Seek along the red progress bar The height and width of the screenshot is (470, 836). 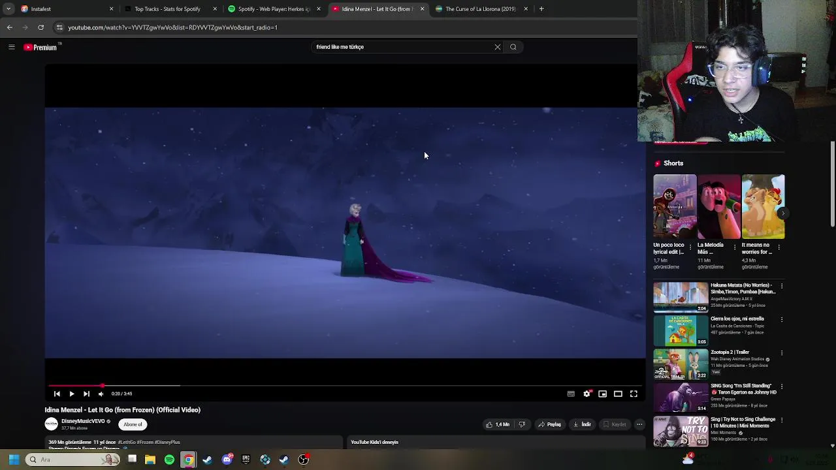(x=345, y=386)
